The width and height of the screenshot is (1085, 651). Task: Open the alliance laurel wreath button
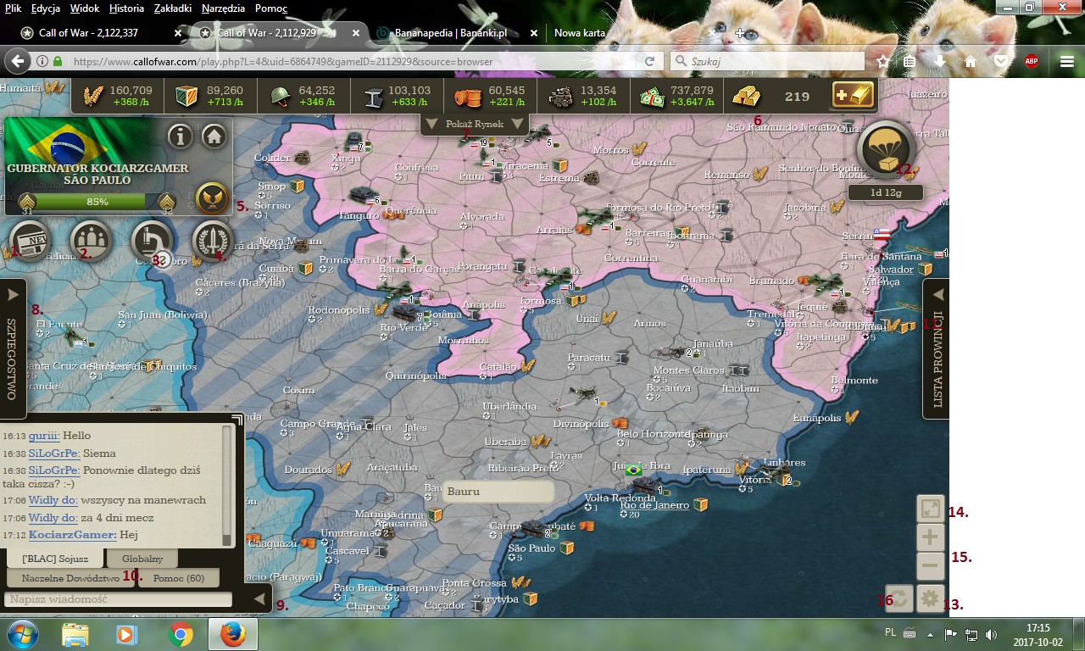click(213, 242)
